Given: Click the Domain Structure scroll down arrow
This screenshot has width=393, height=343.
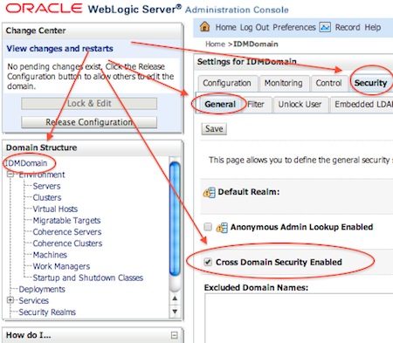Looking at the screenshot, I should (175, 312).
